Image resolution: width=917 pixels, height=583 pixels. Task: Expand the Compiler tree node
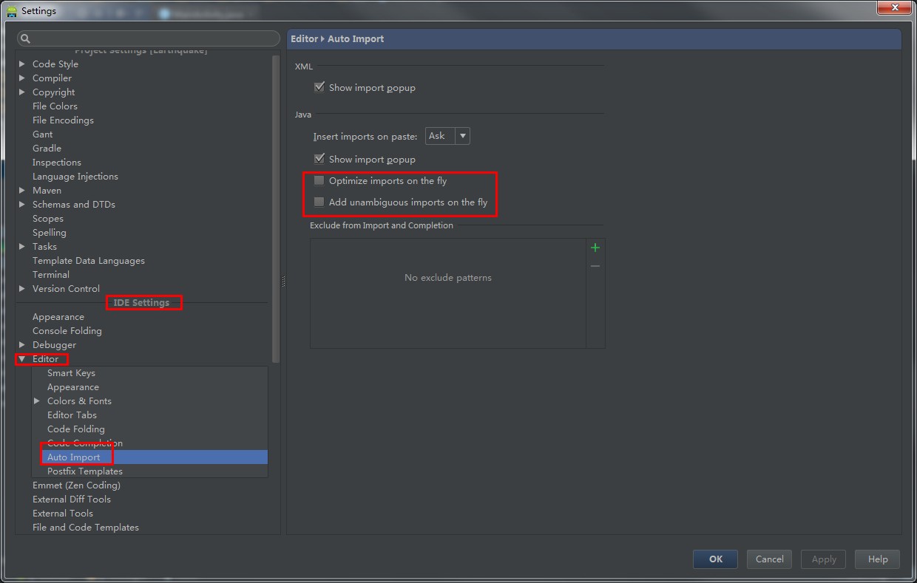(x=22, y=78)
